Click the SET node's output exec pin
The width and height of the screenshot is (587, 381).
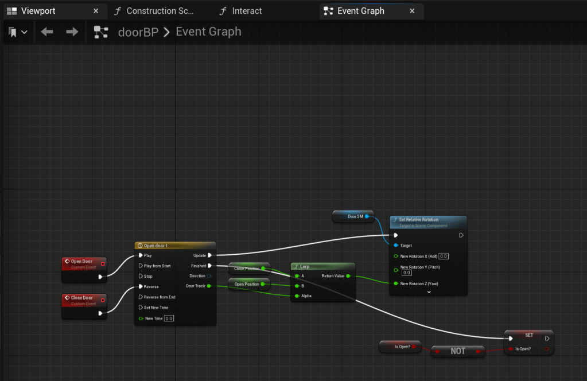(547, 339)
